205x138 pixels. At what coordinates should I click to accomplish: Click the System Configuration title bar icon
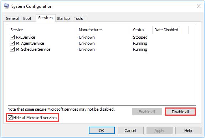click(6, 6)
